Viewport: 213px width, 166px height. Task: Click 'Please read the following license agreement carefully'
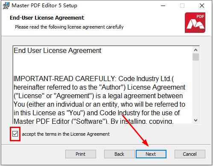[69, 27]
